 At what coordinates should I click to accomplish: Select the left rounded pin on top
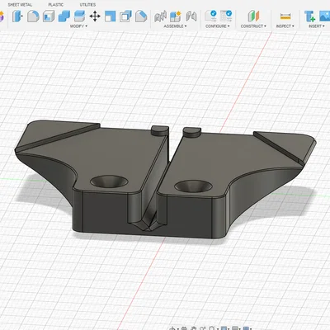tap(159, 130)
